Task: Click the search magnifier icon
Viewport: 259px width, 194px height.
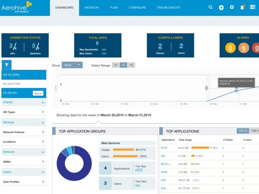Action: click(x=210, y=7)
